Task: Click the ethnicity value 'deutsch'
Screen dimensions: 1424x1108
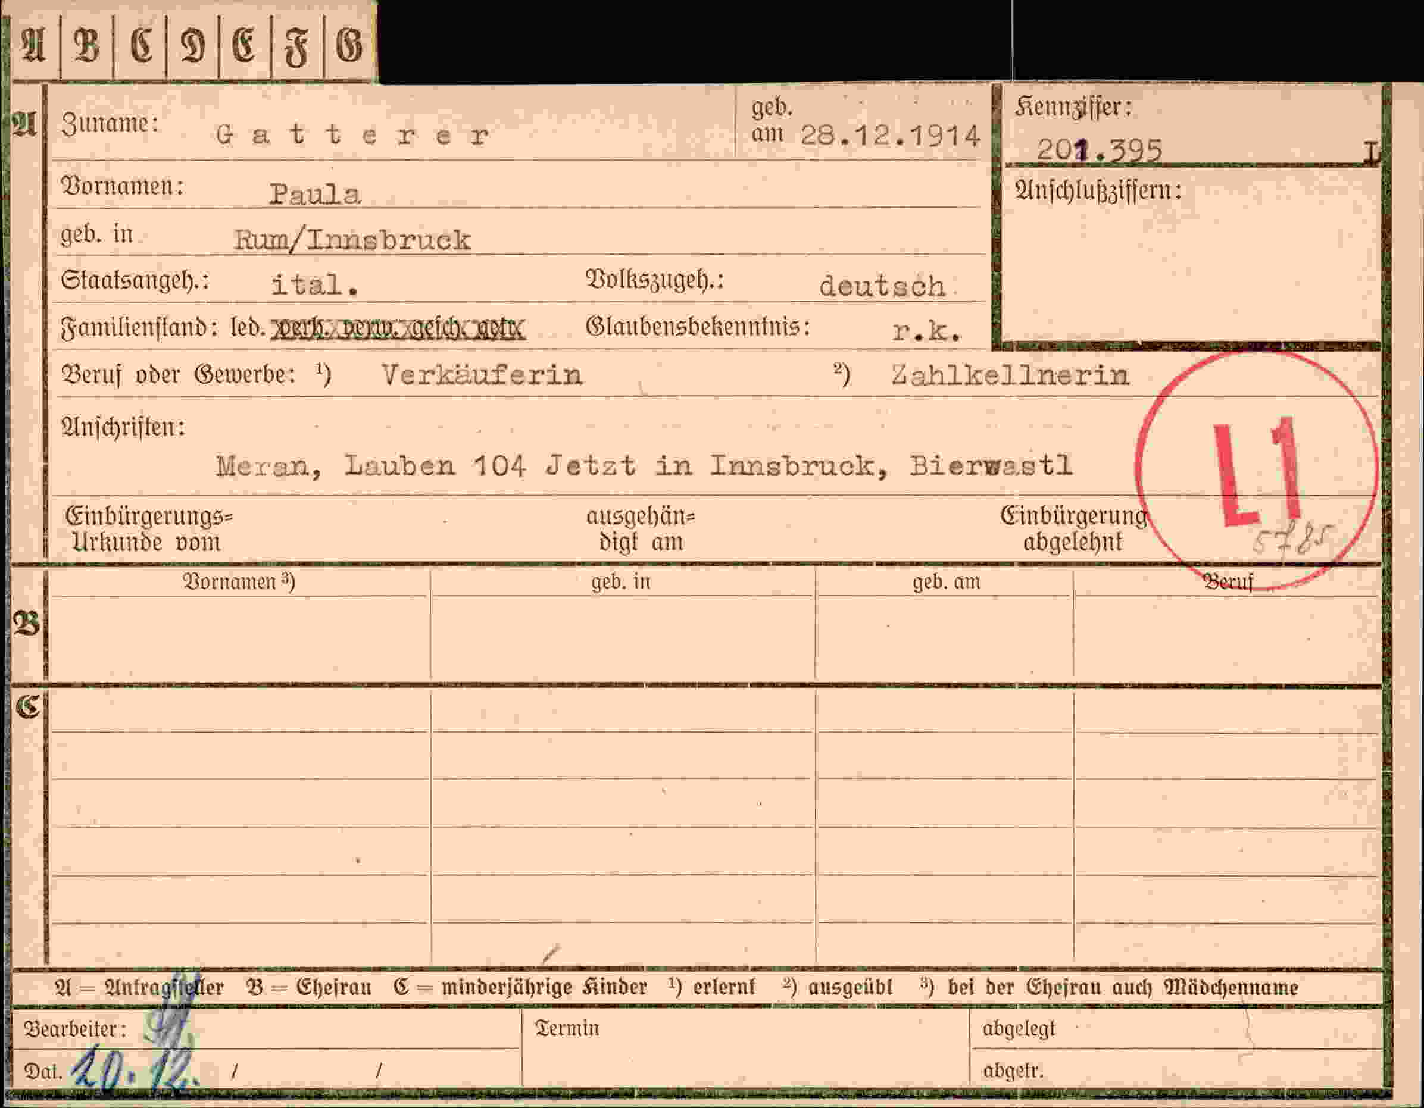Action: (x=882, y=286)
